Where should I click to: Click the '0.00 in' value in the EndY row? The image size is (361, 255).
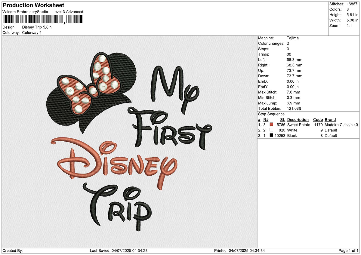[293, 87]
